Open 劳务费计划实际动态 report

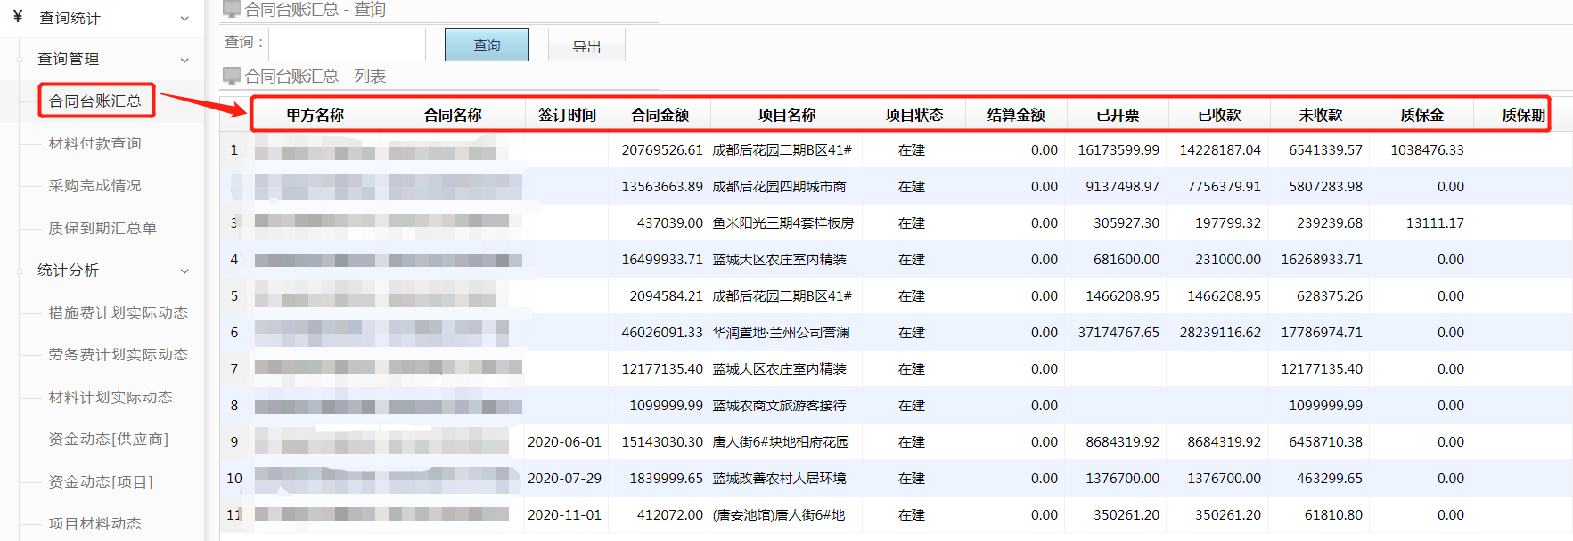coord(118,354)
